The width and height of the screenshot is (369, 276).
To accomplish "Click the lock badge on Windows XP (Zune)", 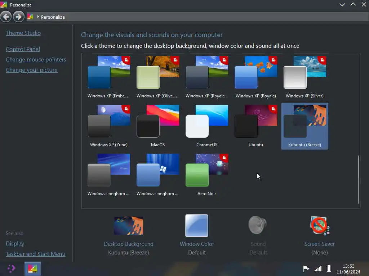I will pyautogui.click(x=126, y=109).
